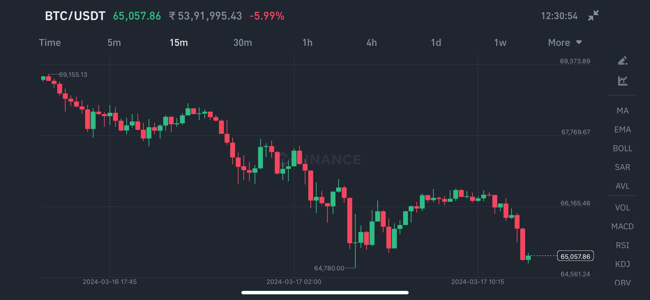Collapse the chart using the arrows icon
Screen dimensions: 650x300
click(x=593, y=16)
